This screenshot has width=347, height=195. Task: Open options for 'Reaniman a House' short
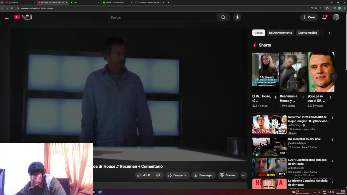click(x=303, y=97)
